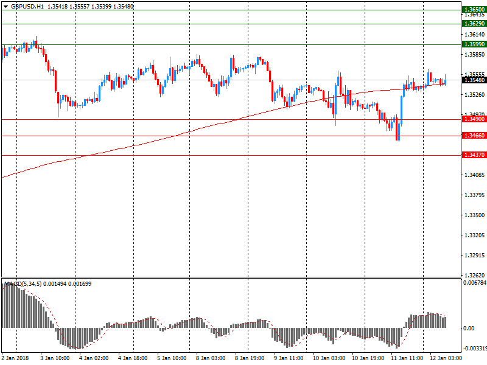Click the 8 Jan 03:00 time axis label

pos(211,358)
